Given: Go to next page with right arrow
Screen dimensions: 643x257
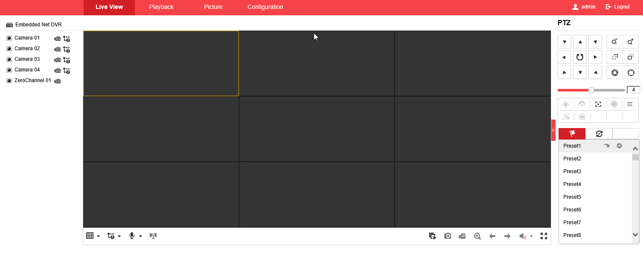Looking at the screenshot, I should coord(507,236).
